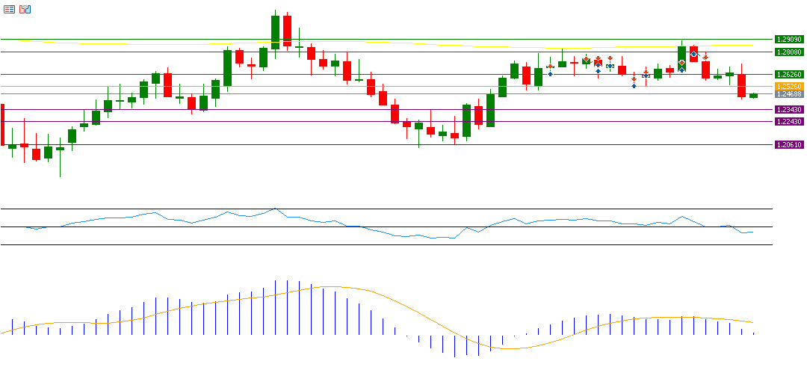This screenshot has width=807, height=379.
Task: Click the red candle at the chart's highest peak
Action: 287,31
